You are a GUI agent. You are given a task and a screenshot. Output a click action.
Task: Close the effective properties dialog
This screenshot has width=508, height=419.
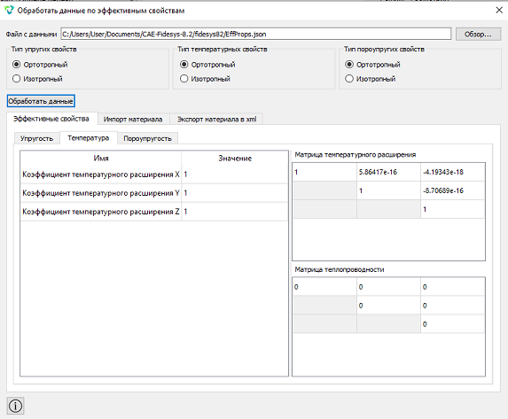pyautogui.click(x=499, y=11)
